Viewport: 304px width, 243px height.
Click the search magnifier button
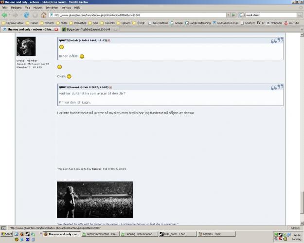[300, 15]
